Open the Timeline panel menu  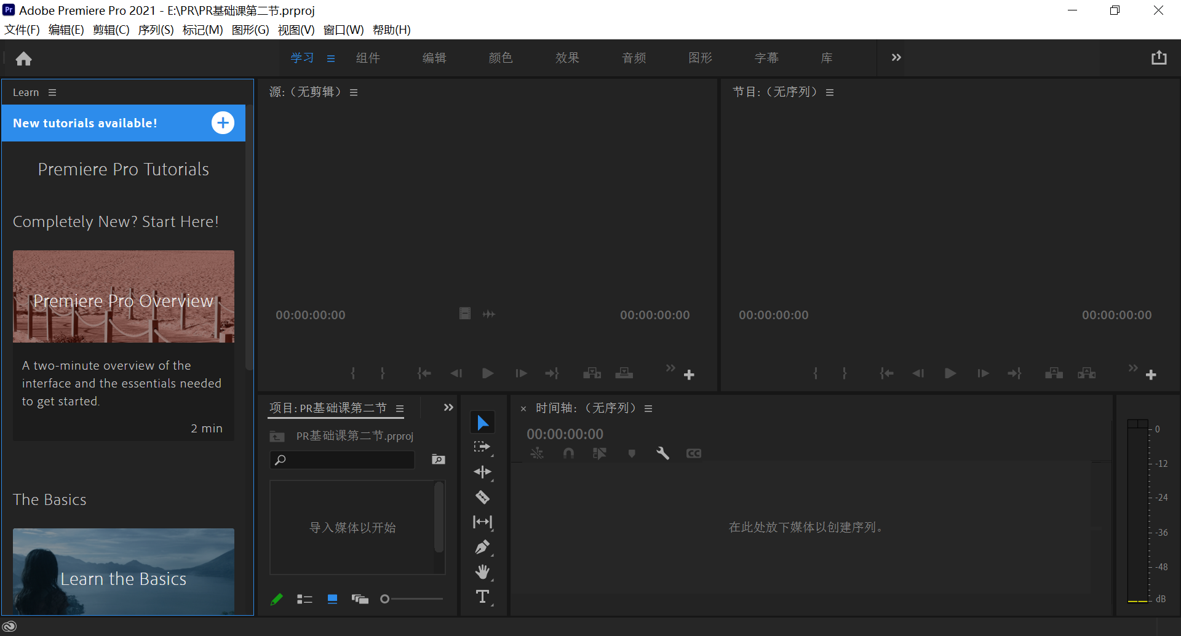point(648,408)
